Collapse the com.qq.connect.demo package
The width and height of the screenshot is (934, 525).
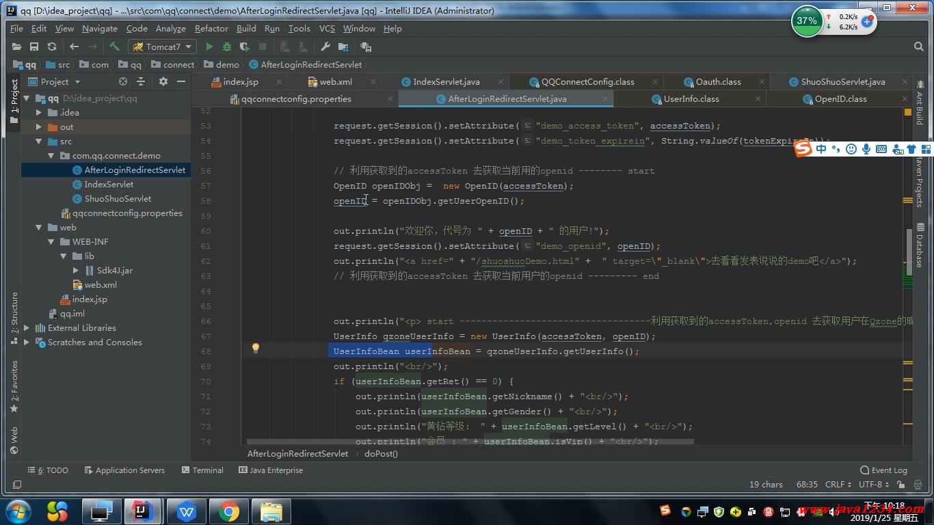51,156
